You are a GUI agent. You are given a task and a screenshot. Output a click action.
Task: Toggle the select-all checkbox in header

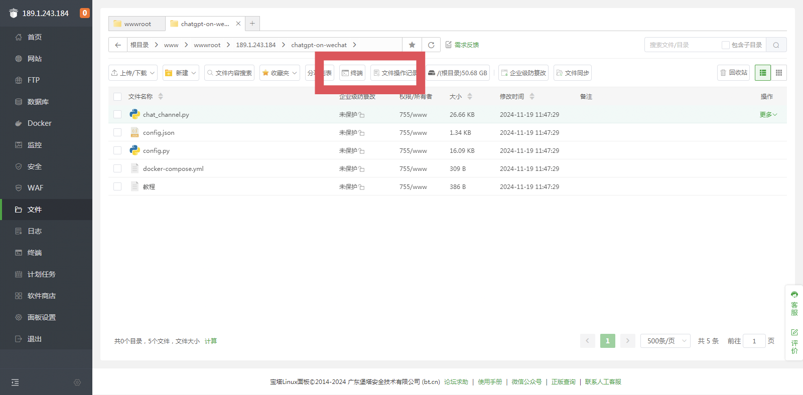117,97
